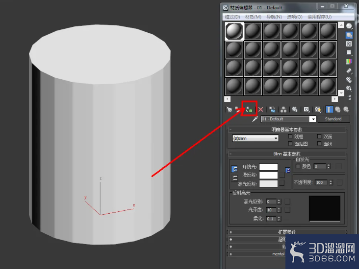Click the Make Material Copy icon

(272, 110)
